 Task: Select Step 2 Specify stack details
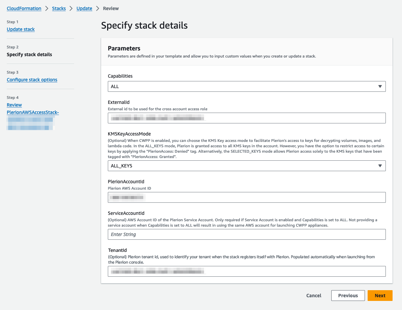(x=29, y=54)
